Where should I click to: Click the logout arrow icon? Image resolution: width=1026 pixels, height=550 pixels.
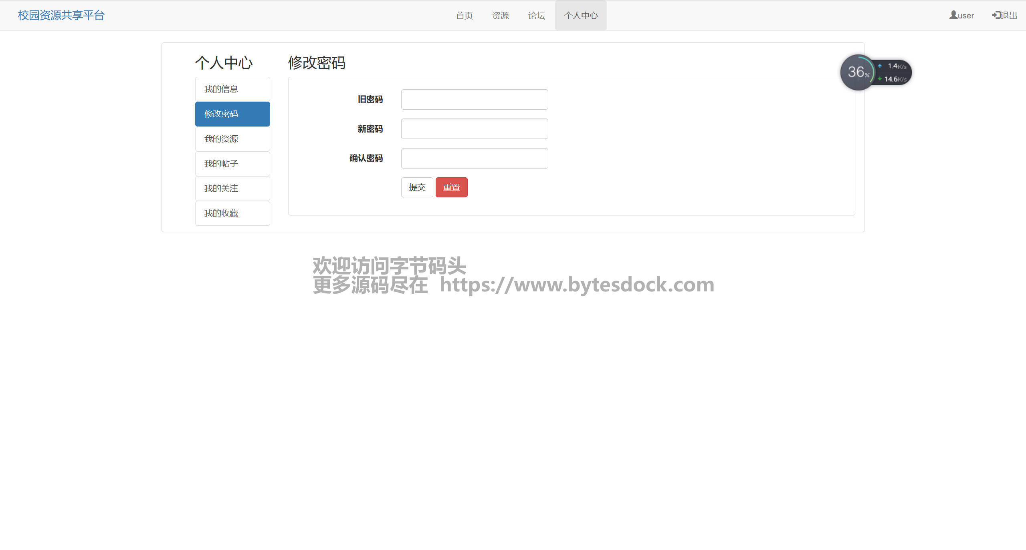(996, 15)
